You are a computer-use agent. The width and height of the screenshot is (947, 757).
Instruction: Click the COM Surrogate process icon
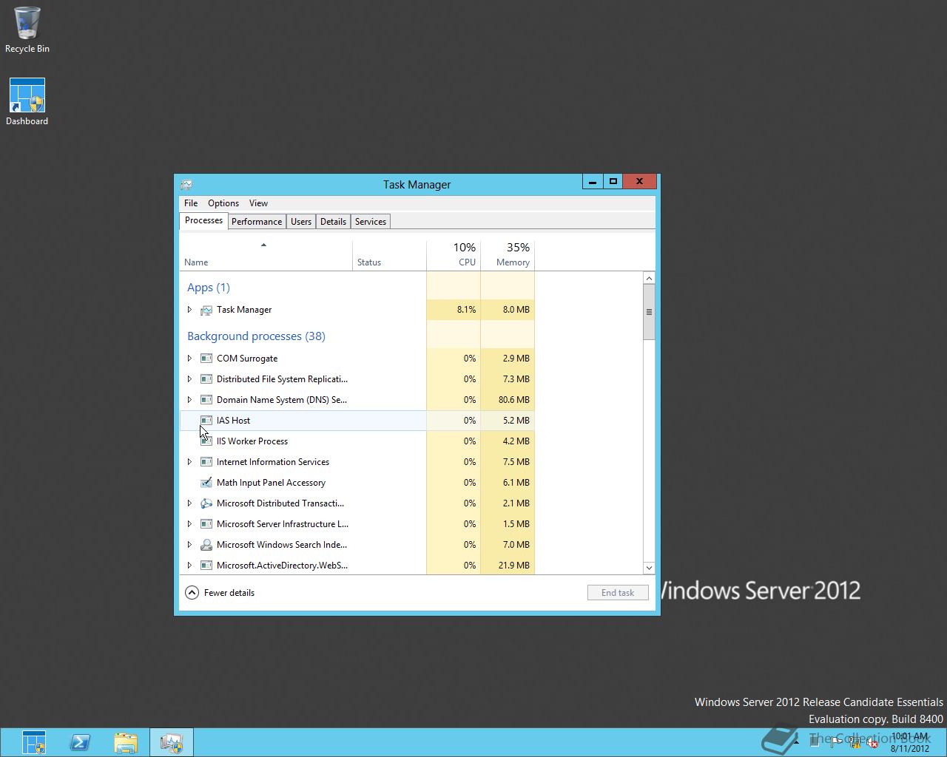(x=206, y=359)
